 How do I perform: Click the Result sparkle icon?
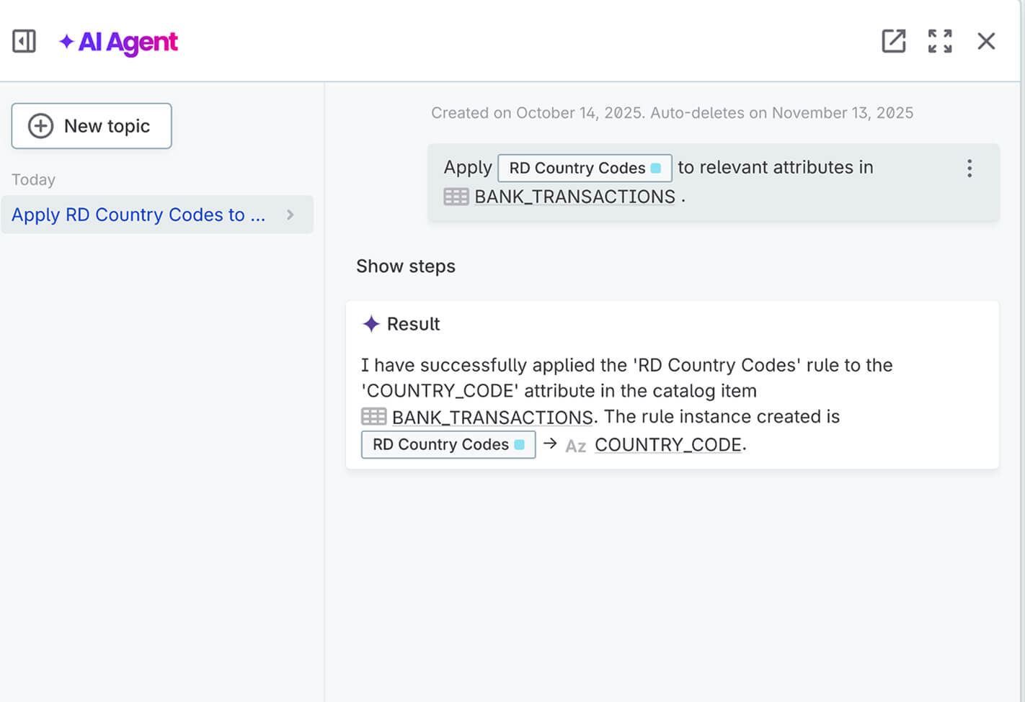click(371, 324)
